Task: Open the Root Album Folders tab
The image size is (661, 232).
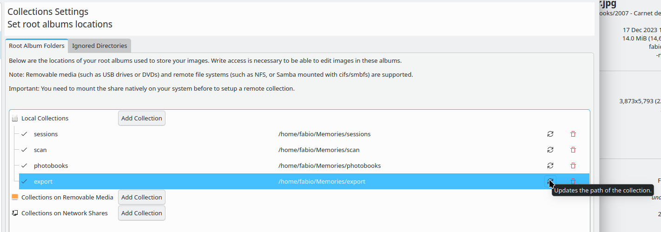Action: click(x=37, y=46)
